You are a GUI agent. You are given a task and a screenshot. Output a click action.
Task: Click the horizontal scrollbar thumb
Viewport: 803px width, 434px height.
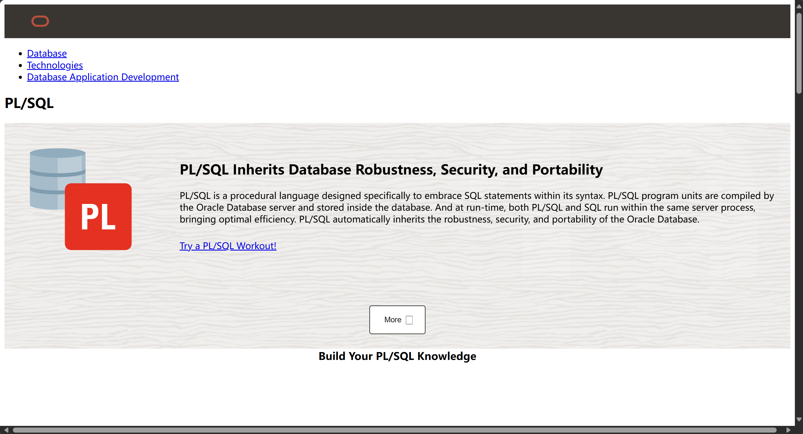[394, 430]
